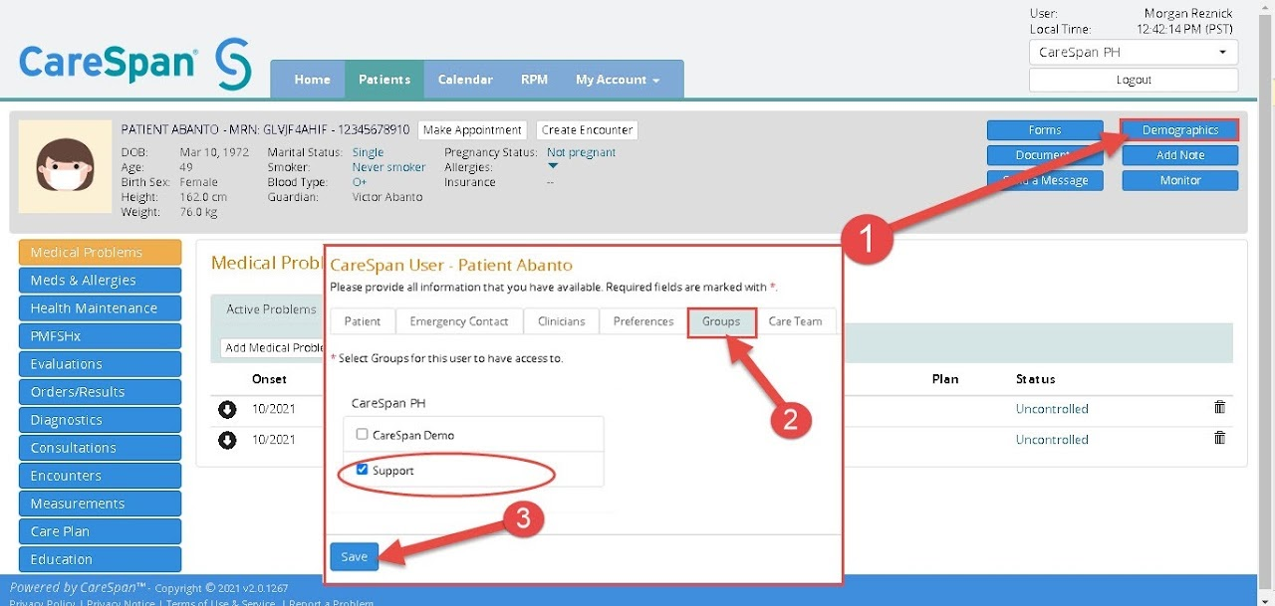Open Consultations section

(x=100, y=448)
